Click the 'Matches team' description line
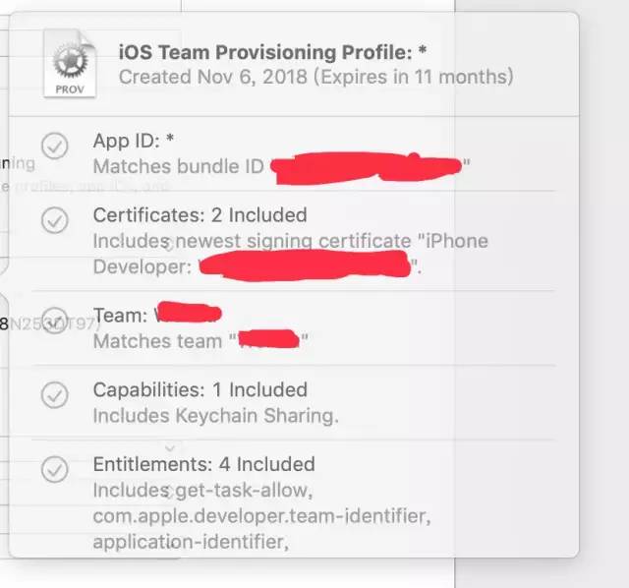 tap(157, 341)
